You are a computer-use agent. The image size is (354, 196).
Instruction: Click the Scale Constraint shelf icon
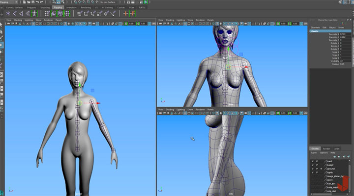tap(100, 14)
